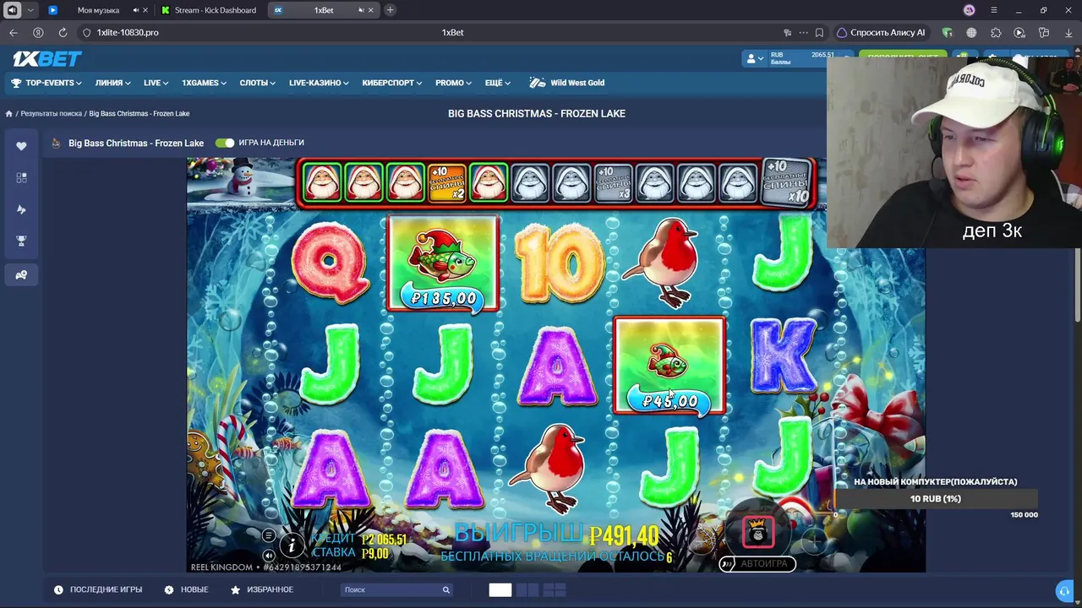1082x608 pixels.
Task: Click the ₽135,00 fish symbol
Action: pos(443,263)
